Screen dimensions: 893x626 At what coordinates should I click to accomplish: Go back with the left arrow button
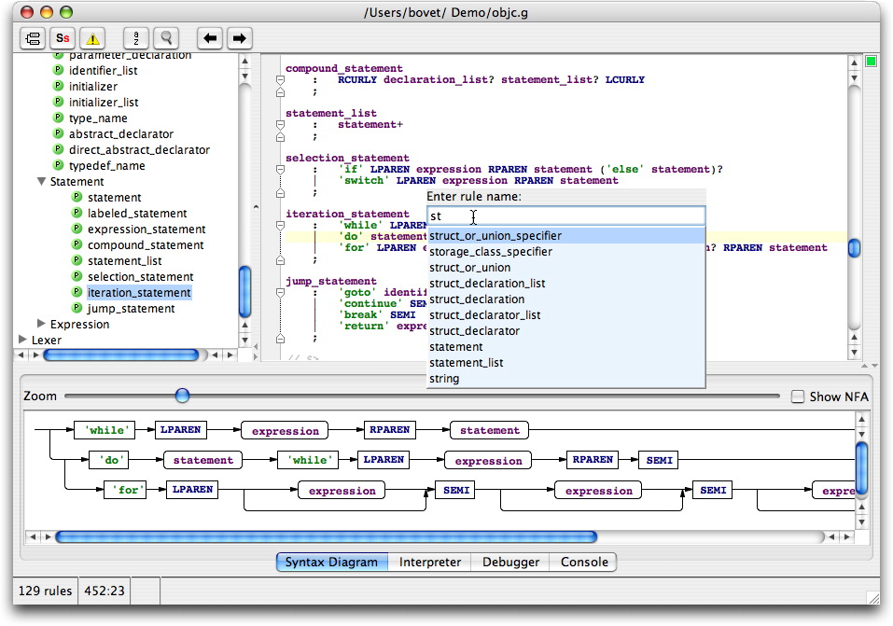tap(210, 38)
